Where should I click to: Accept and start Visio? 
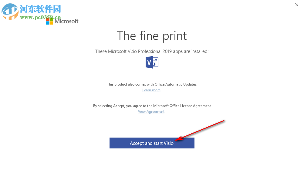coord(152,143)
